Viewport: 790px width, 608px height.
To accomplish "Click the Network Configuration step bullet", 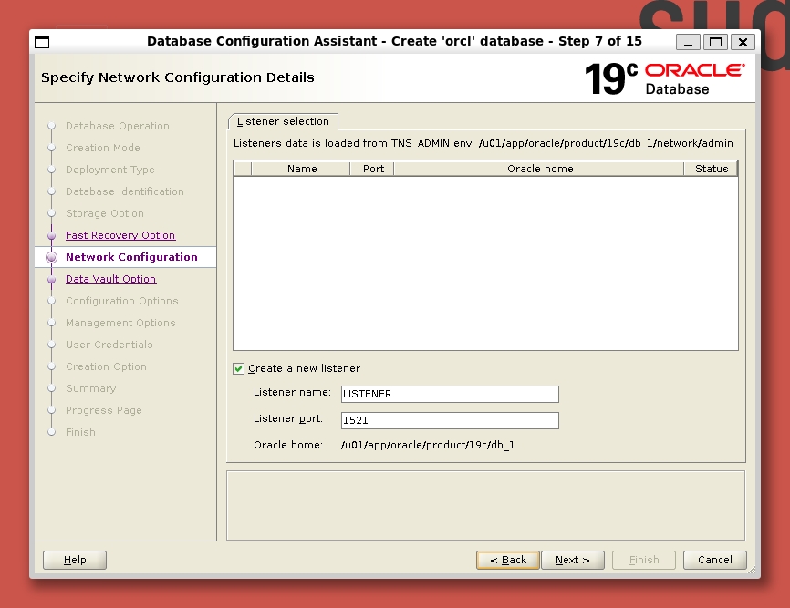I will (x=52, y=258).
